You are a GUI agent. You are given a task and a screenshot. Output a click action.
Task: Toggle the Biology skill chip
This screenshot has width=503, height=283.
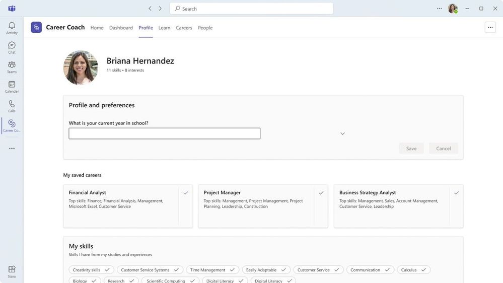(85, 280)
